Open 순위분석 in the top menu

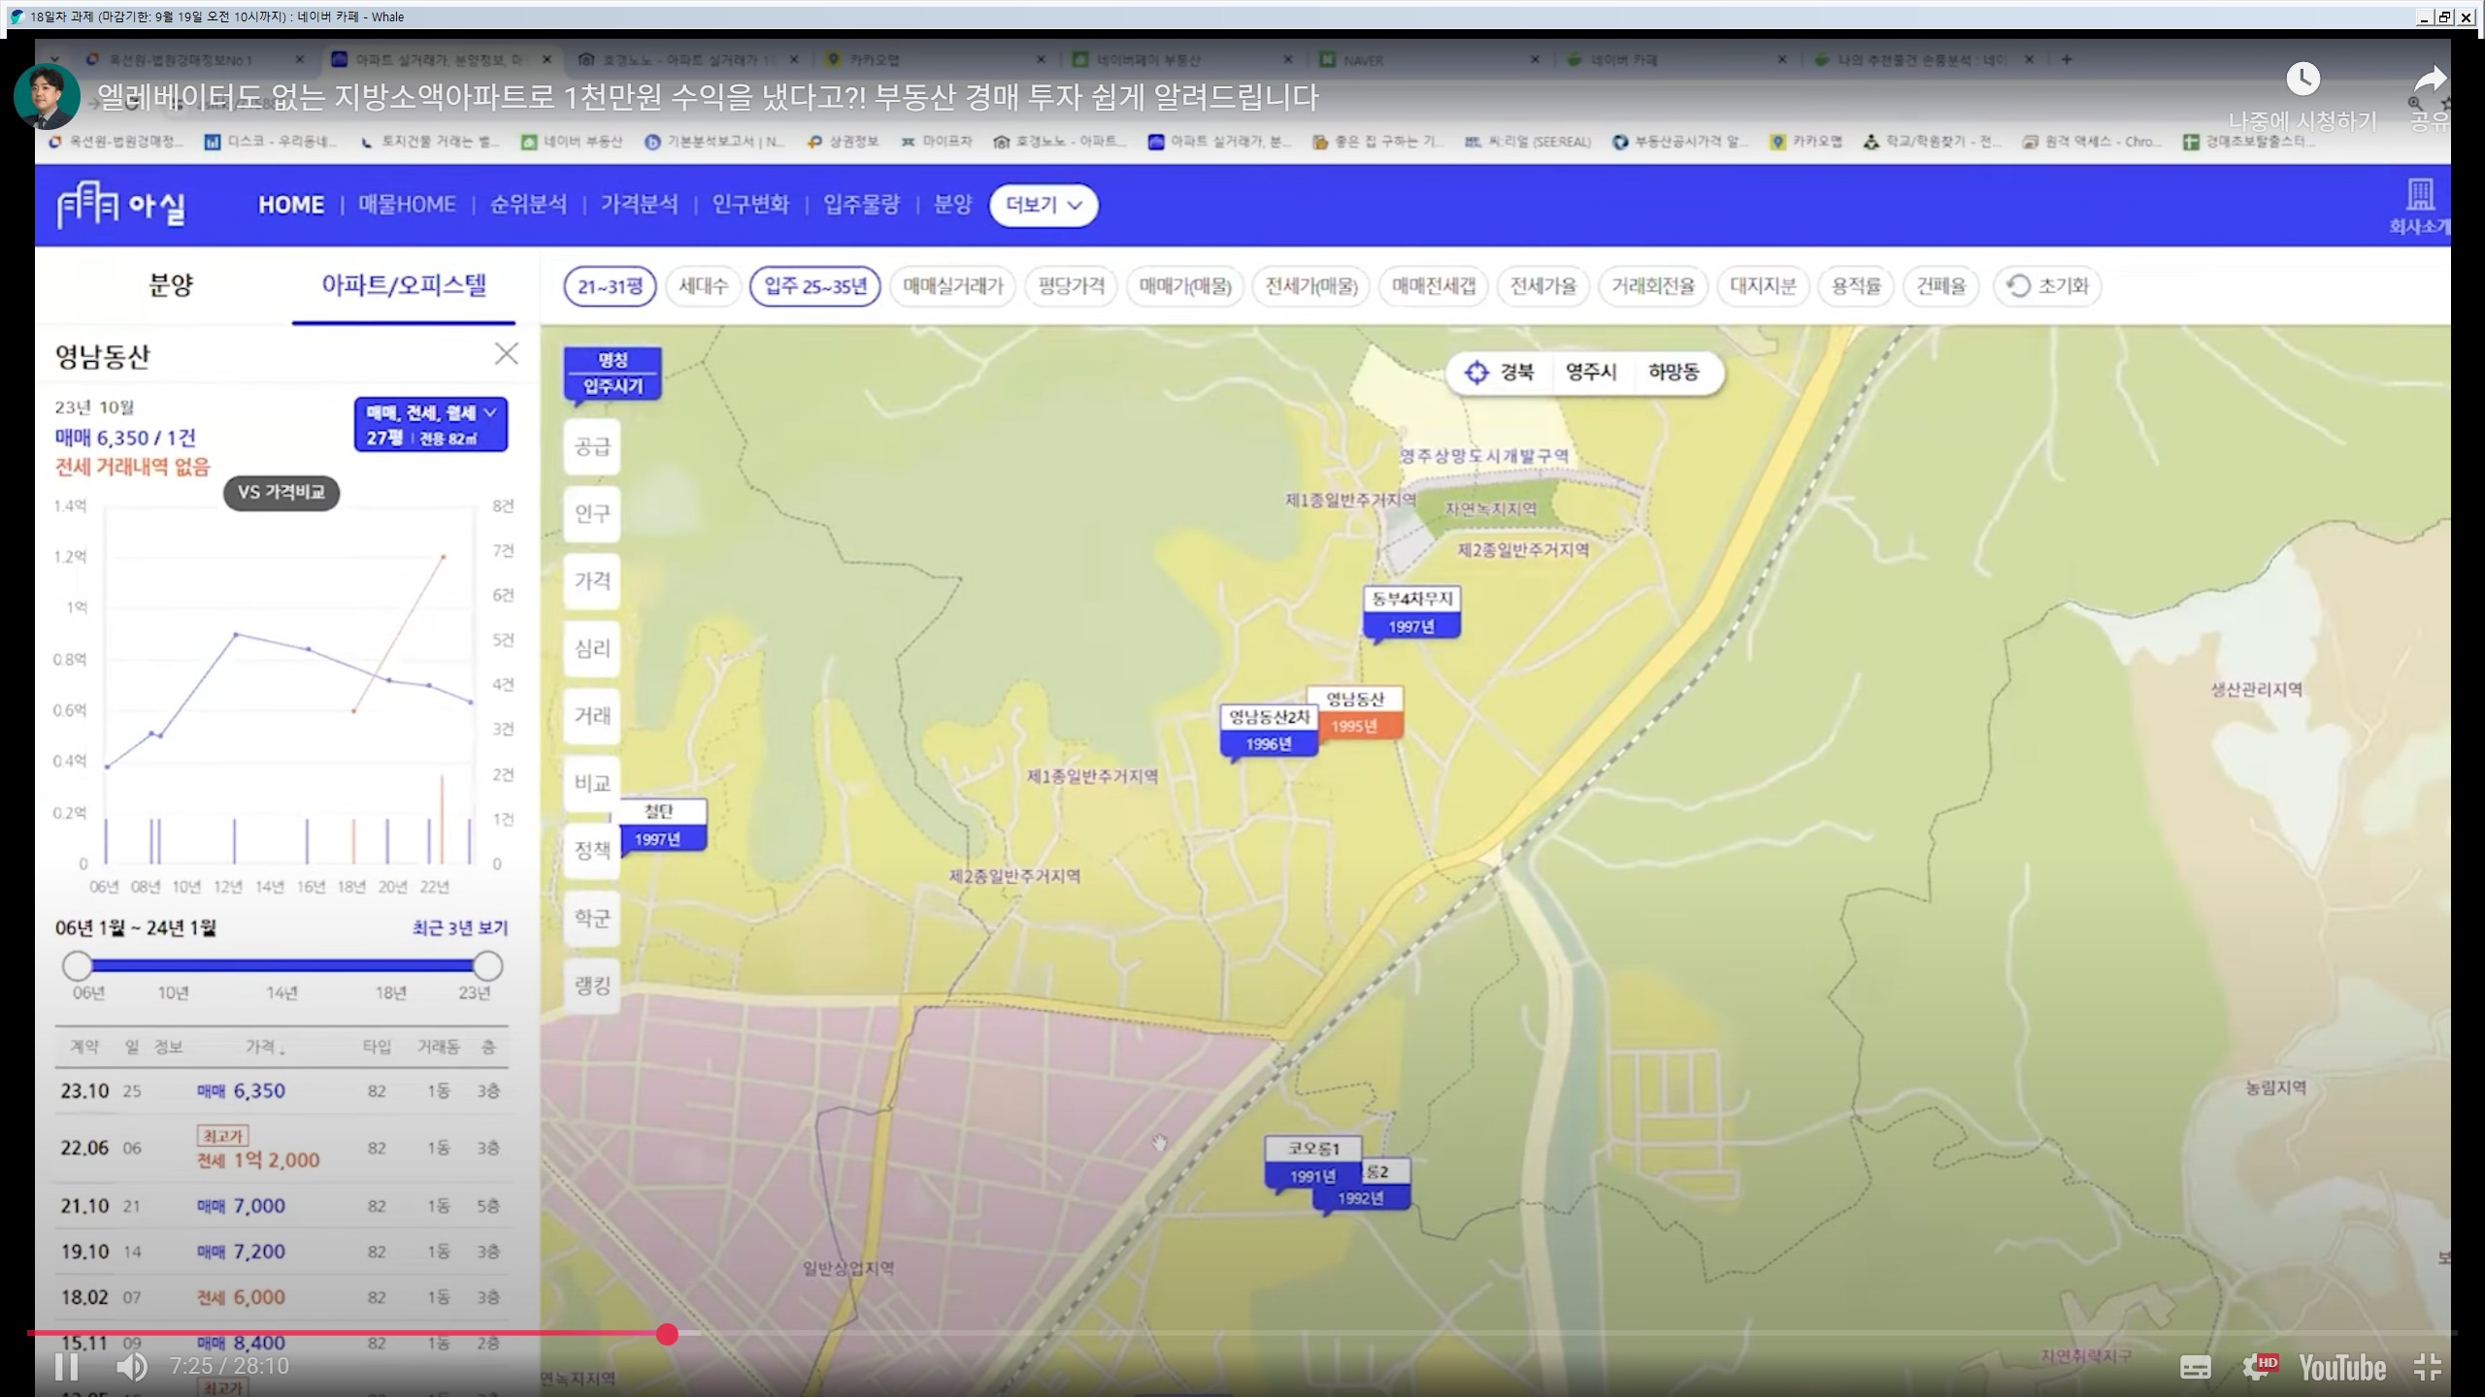528,205
